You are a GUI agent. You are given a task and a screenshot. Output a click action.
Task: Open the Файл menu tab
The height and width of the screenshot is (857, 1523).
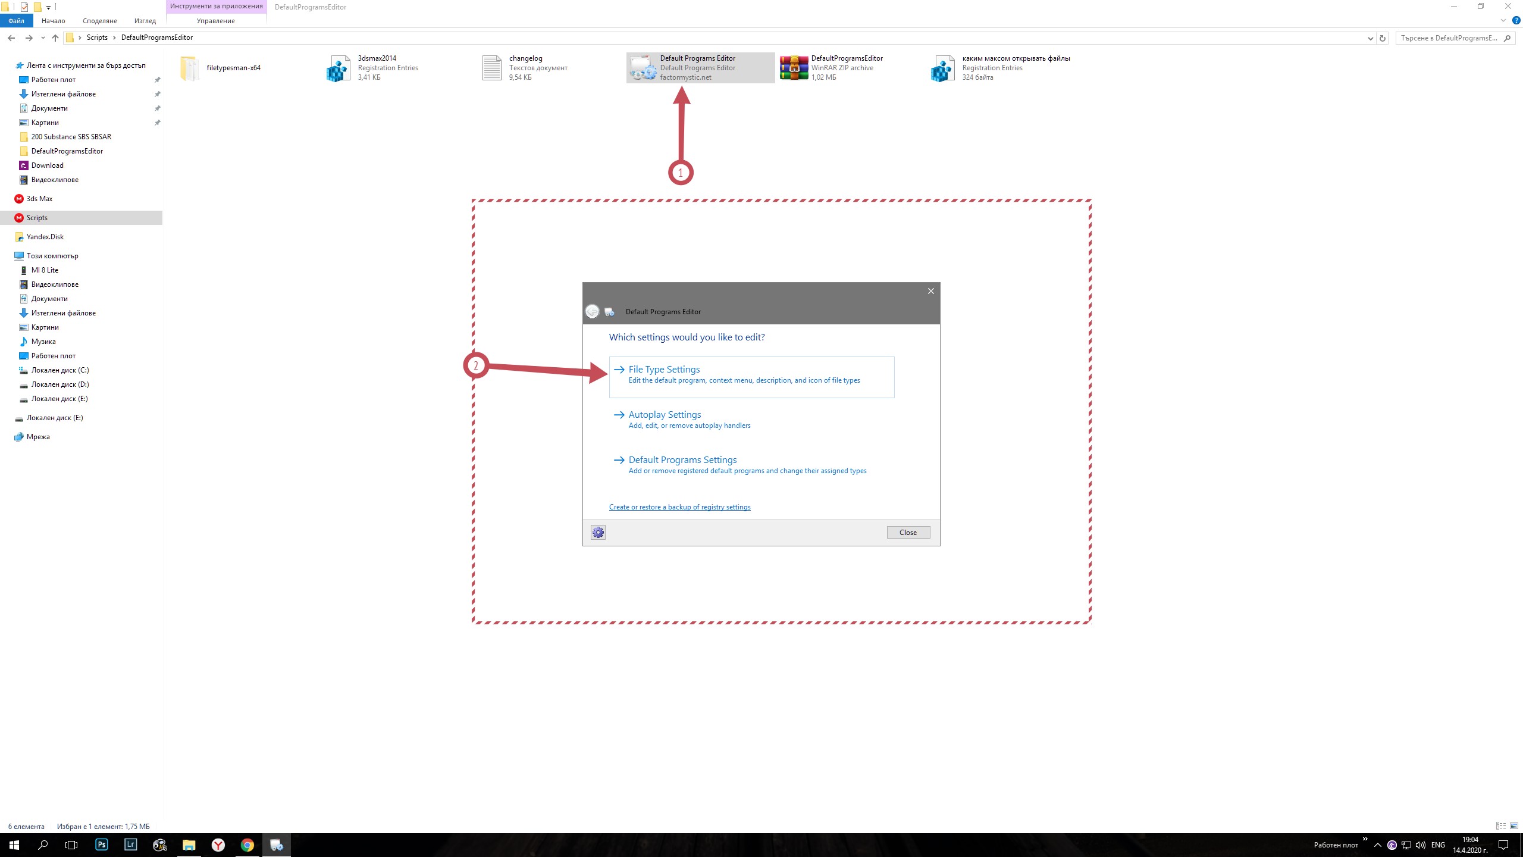pos(17,21)
